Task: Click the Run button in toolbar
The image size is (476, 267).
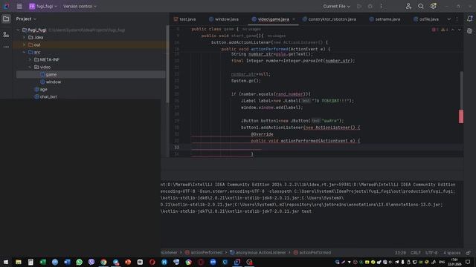Action: (359, 6)
